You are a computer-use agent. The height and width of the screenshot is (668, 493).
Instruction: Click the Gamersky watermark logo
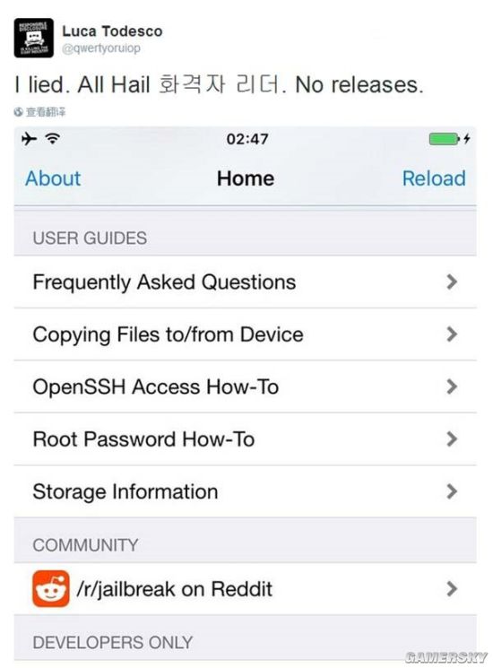(445, 657)
